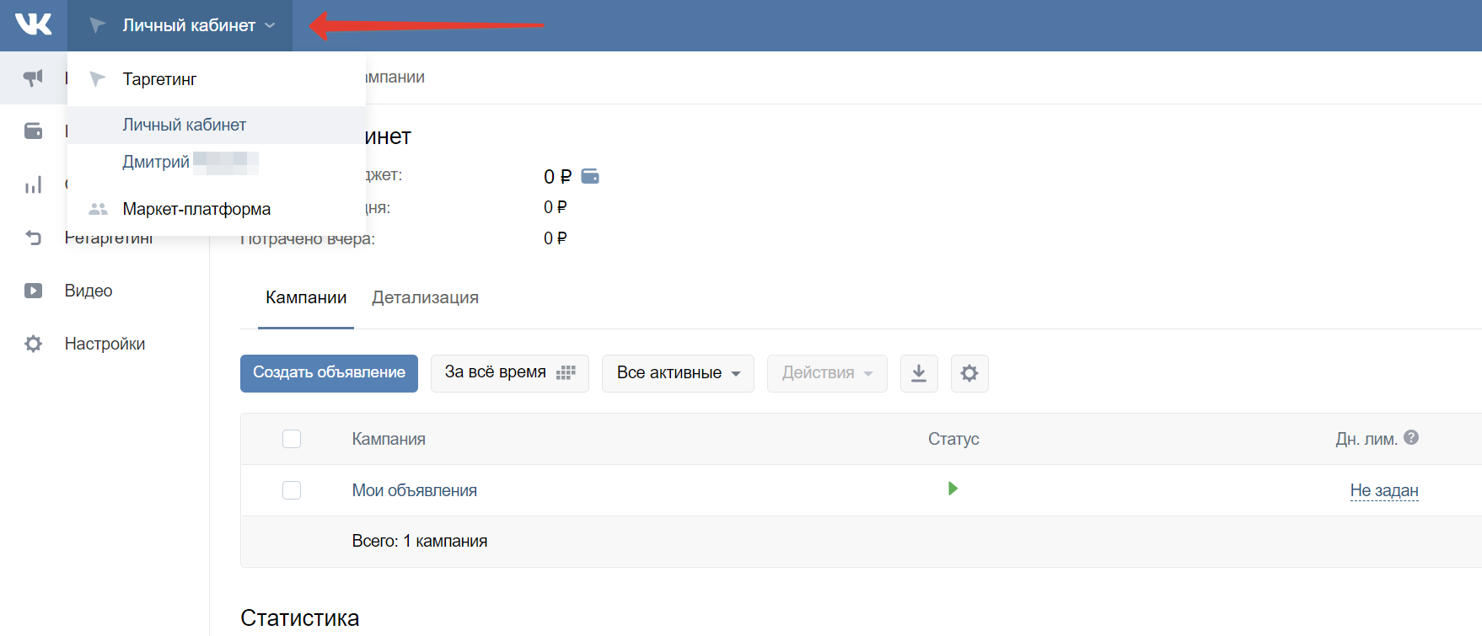This screenshot has height=636, width=1482.
Task: Toggle the select-all campaigns checkbox in header
Action: (292, 439)
